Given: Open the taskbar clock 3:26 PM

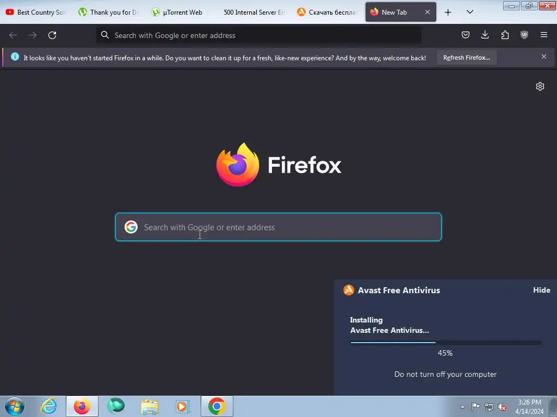Looking at the screenshot, I should point(529,407).
